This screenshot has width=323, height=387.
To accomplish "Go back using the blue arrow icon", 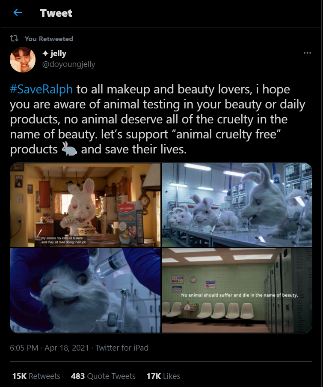I will (18, 12).
